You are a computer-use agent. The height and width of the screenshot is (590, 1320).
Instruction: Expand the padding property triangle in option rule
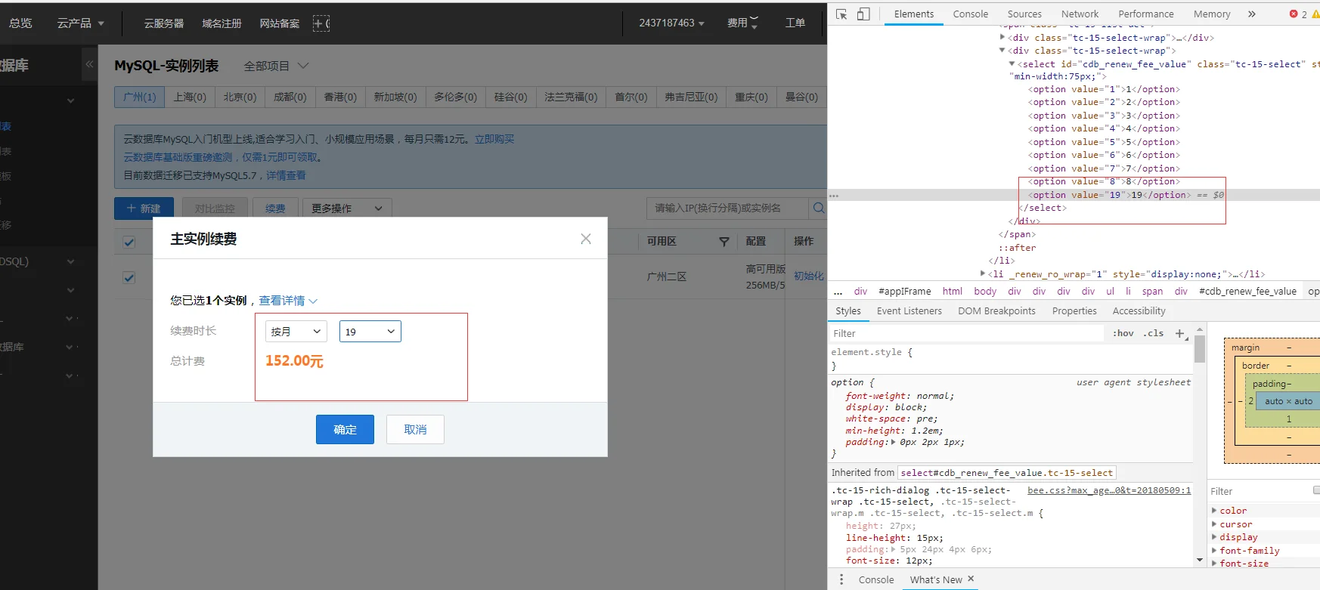[x=894, y=442]
